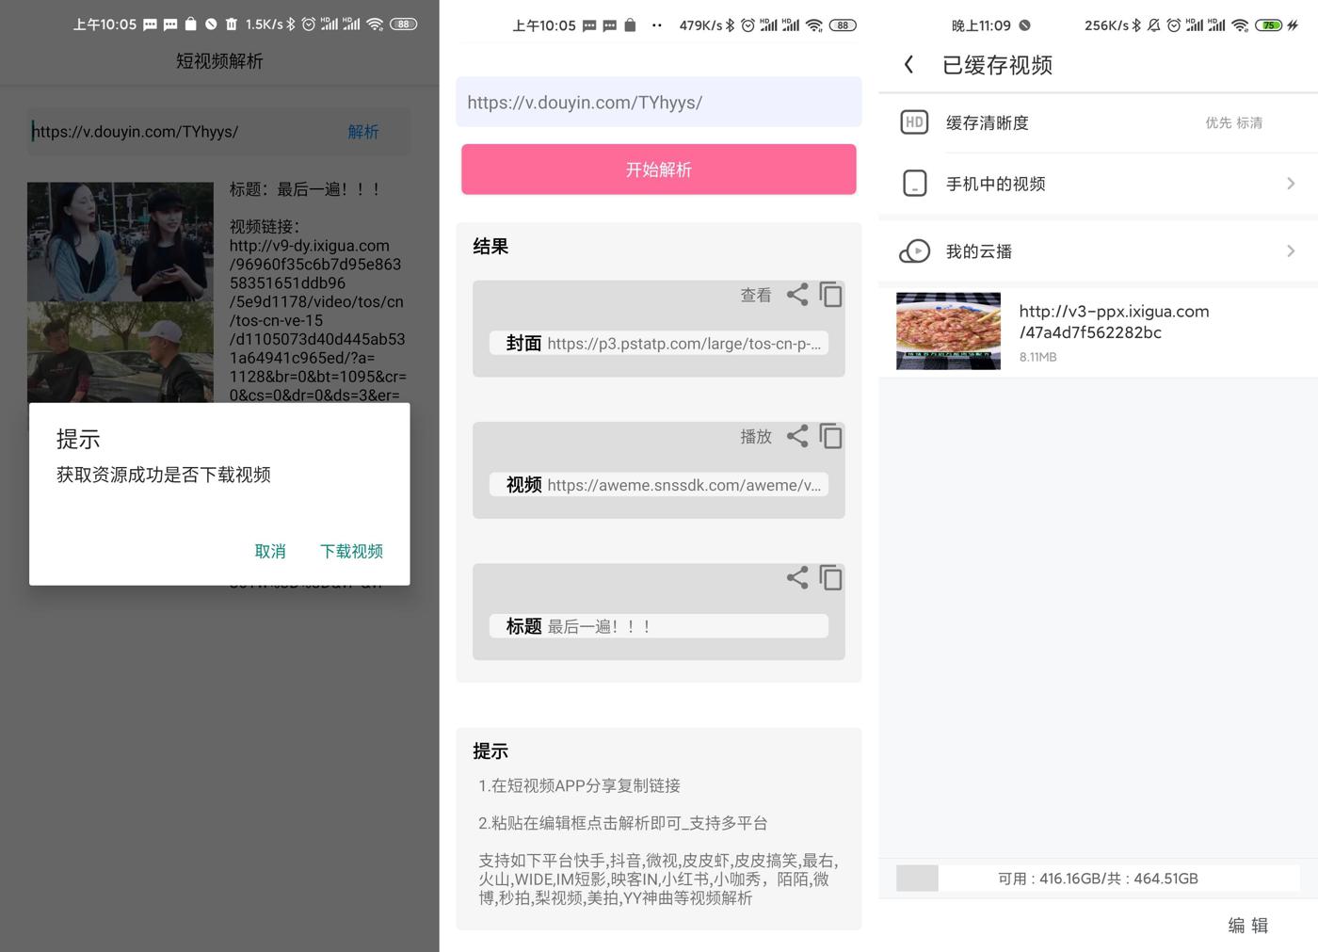The image size is (1318, 952).
Task: Tap the HD 缓存清晰度 icon
Action: pyautogui.click(x=914, y=122)
